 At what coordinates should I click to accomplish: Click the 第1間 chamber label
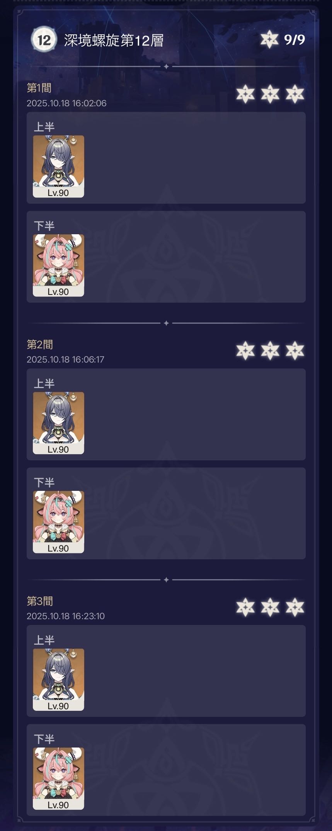[x=39, y=88]
